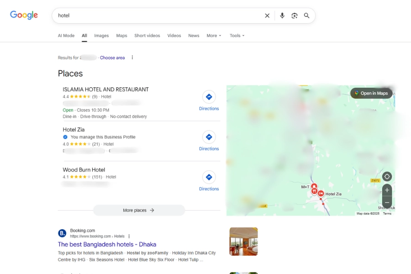Click the Google logo

point(23,15)
